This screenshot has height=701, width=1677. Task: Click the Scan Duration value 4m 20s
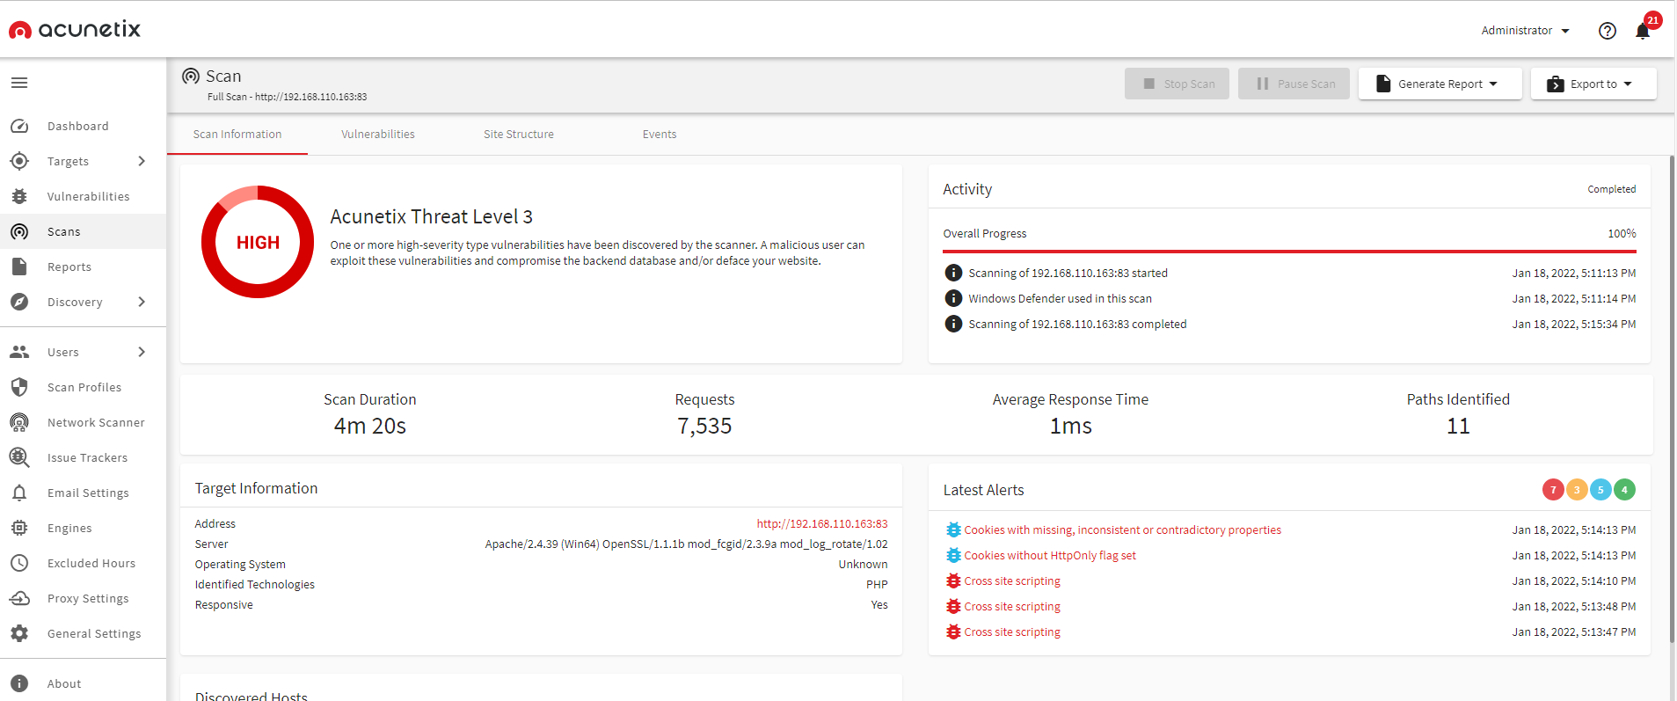point(370,426)
